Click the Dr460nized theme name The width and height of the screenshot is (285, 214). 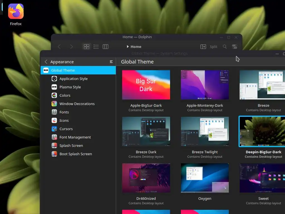pyautogui.click(x=146, y=198)
